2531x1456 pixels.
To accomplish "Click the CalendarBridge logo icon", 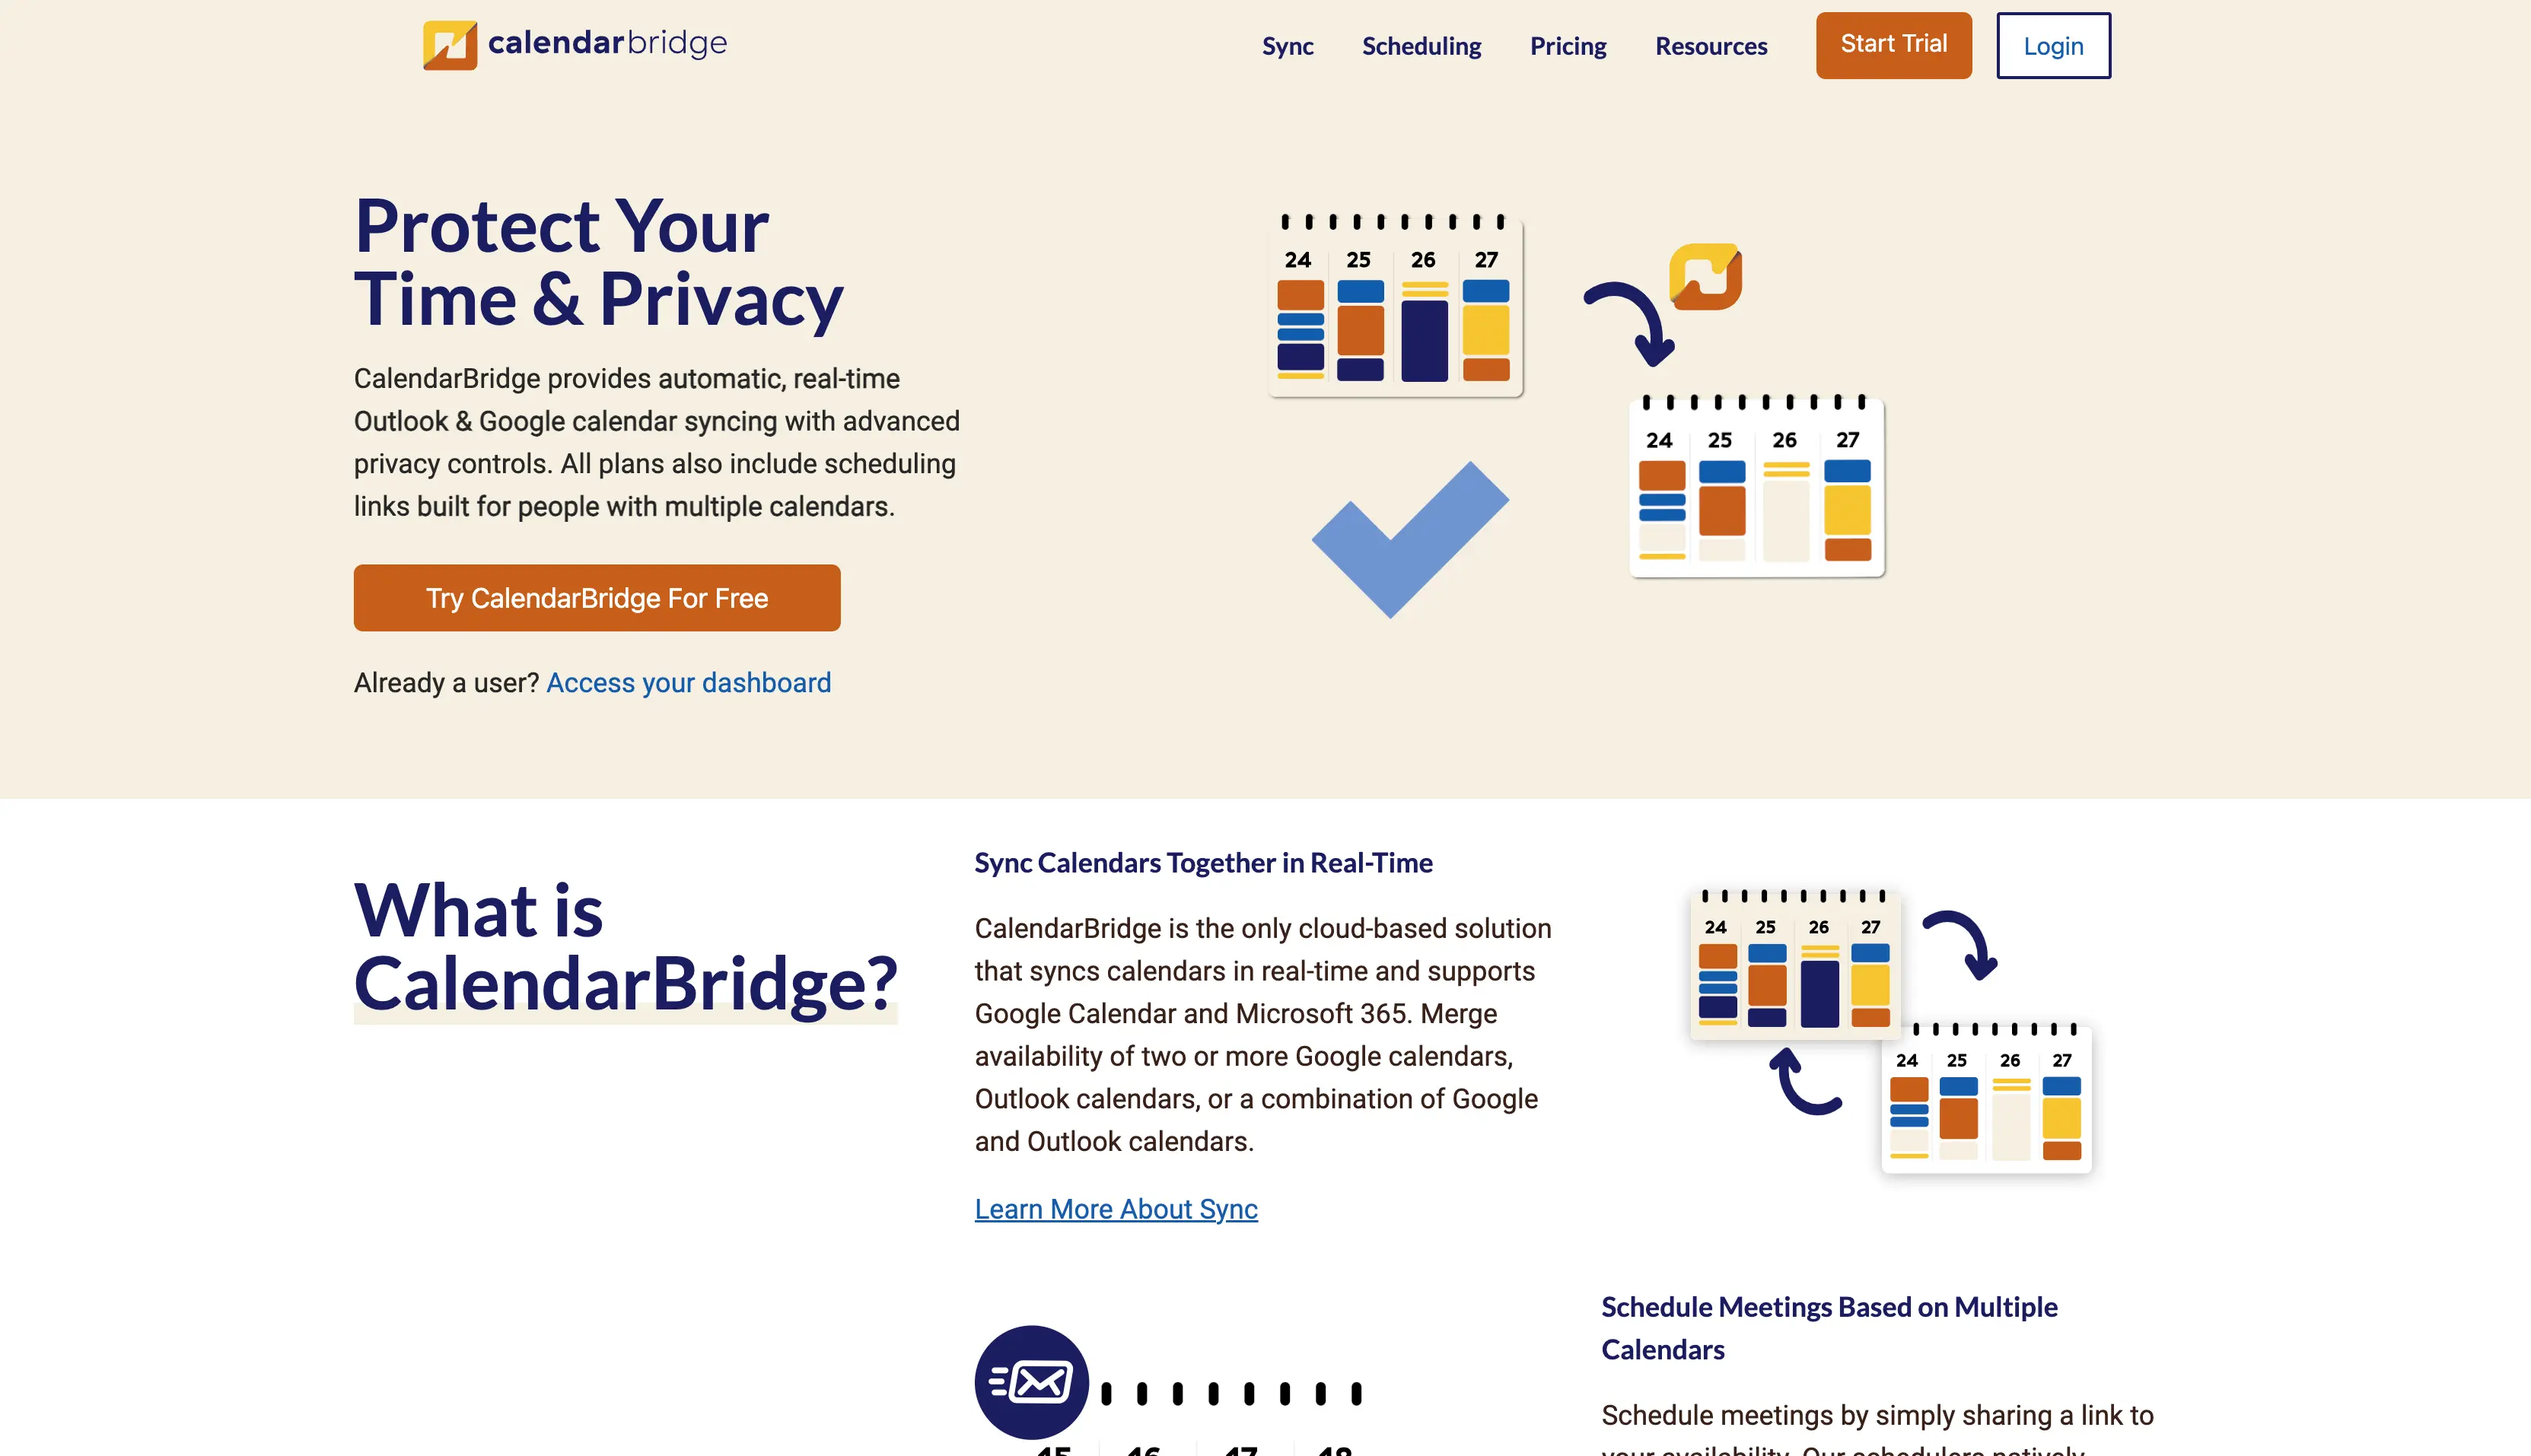I will pos(448,43).
